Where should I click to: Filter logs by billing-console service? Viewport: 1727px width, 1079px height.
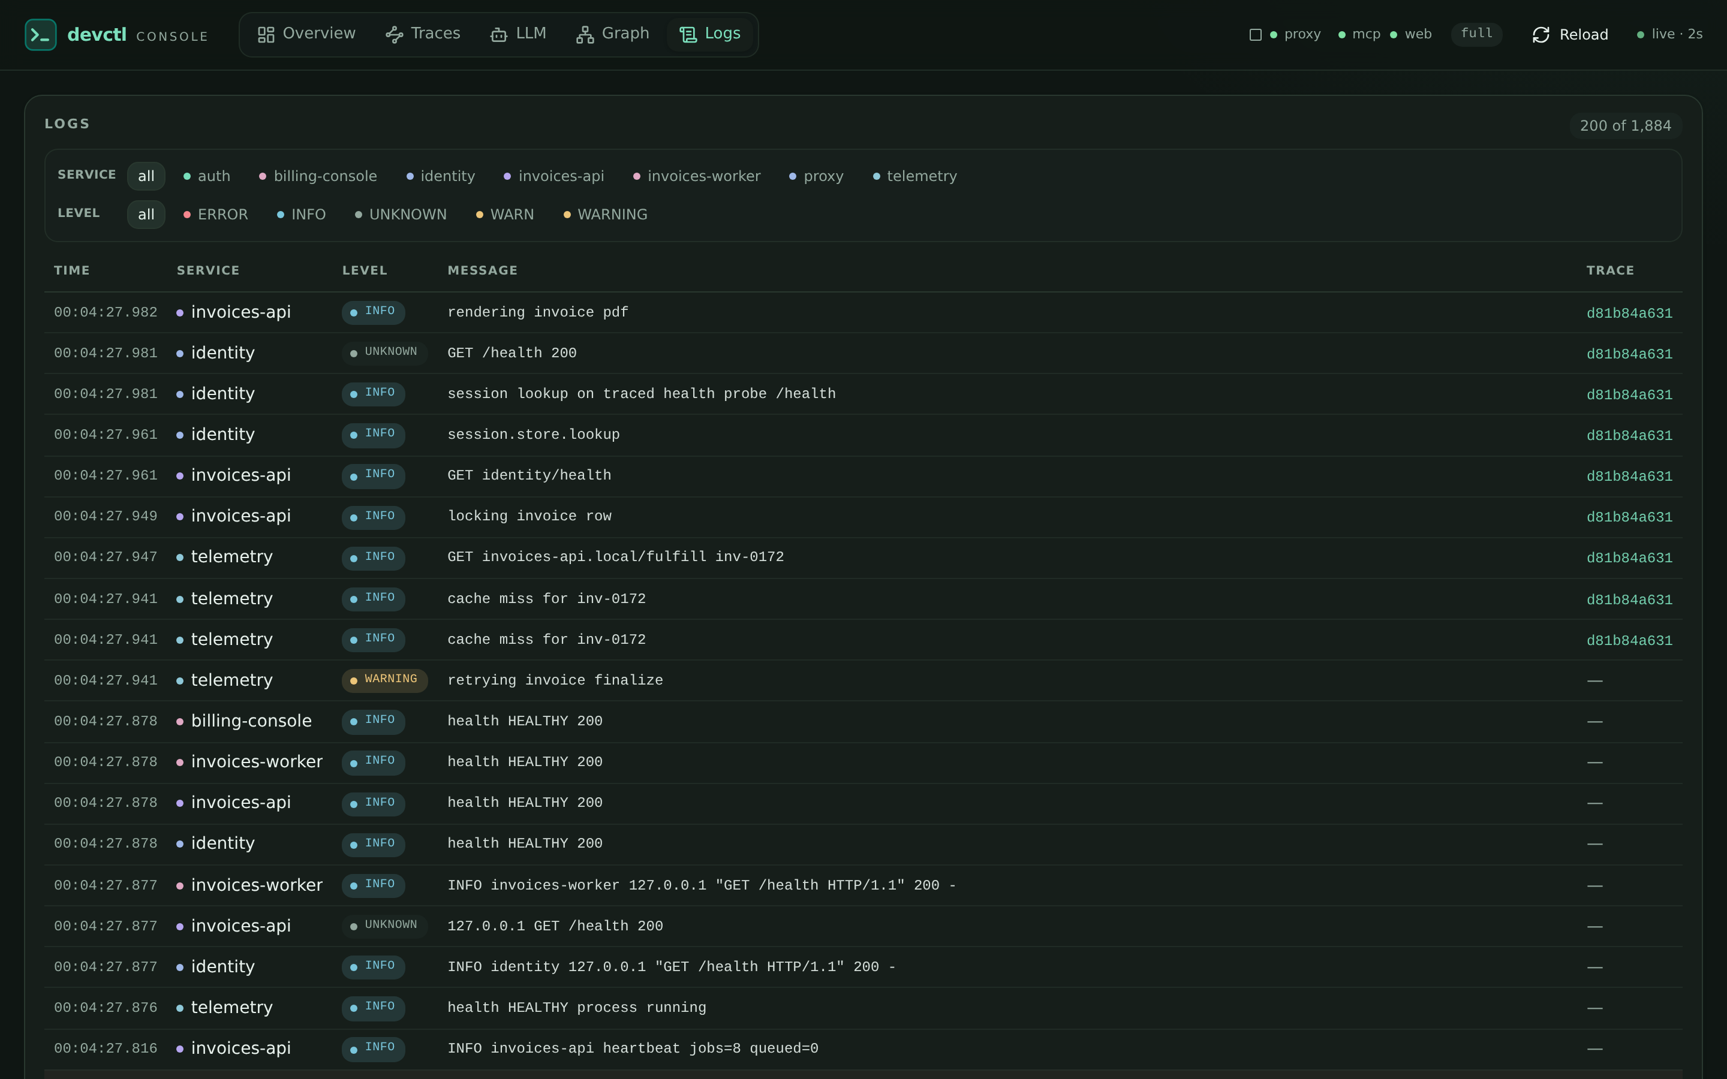tap(318, 176)
